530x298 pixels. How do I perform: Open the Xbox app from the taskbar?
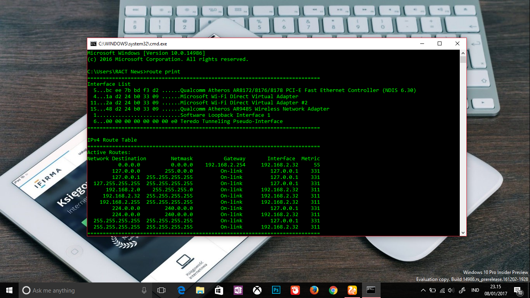coord(257,290)
